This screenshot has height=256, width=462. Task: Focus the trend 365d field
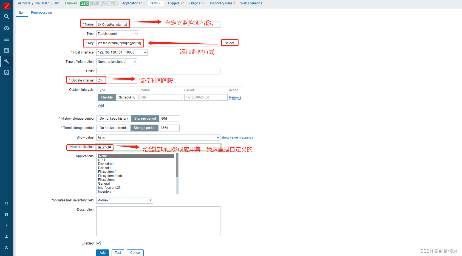(x=169, y=128)
